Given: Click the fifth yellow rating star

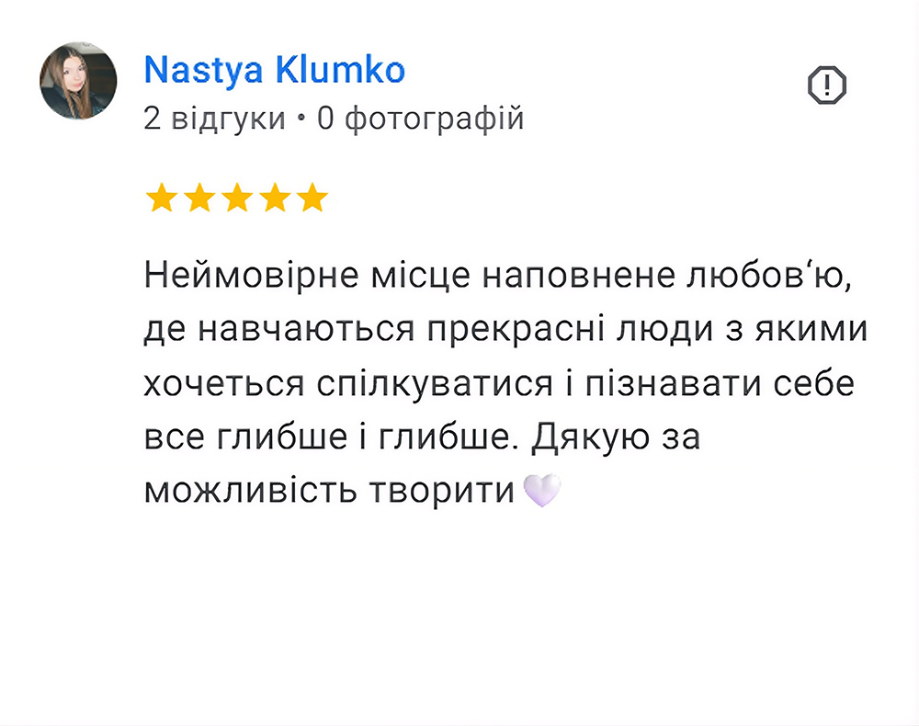Looking at the screenshot, I should pos(312,198).
